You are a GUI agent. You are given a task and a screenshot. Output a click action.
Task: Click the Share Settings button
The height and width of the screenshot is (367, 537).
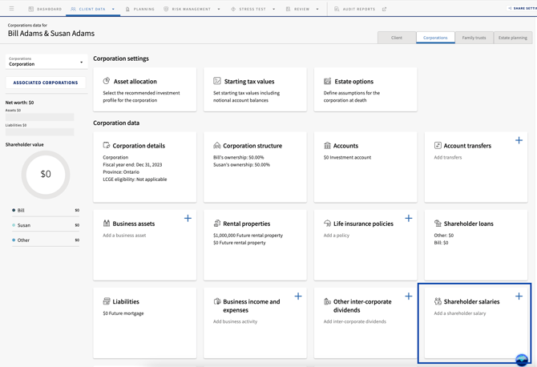pyautogui.click(x=522, y=8)
